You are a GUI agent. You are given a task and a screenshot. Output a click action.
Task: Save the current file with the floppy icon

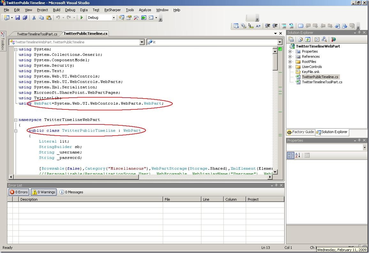click(x=18, y=18)
